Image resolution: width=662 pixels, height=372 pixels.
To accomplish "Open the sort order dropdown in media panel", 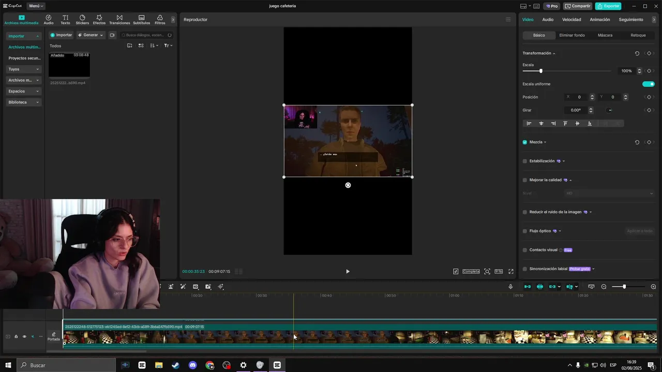I will (x=154, y=45).
